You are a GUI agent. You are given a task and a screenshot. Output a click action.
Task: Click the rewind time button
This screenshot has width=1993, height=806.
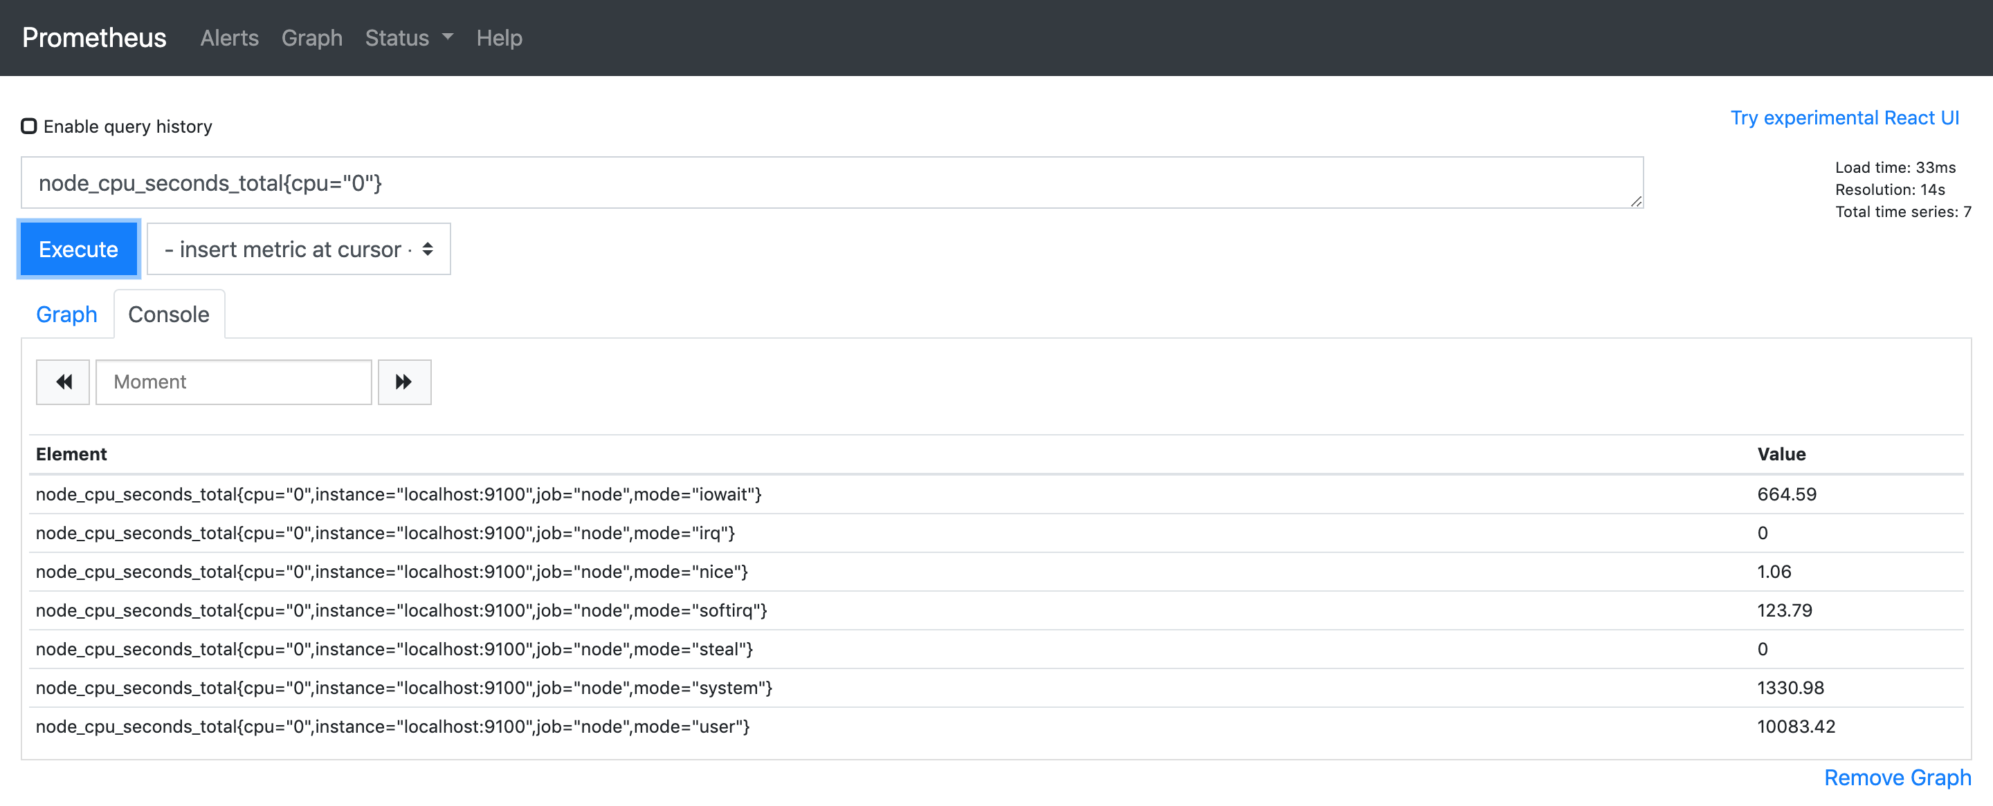pyautogui.click(x=64, y=382)
